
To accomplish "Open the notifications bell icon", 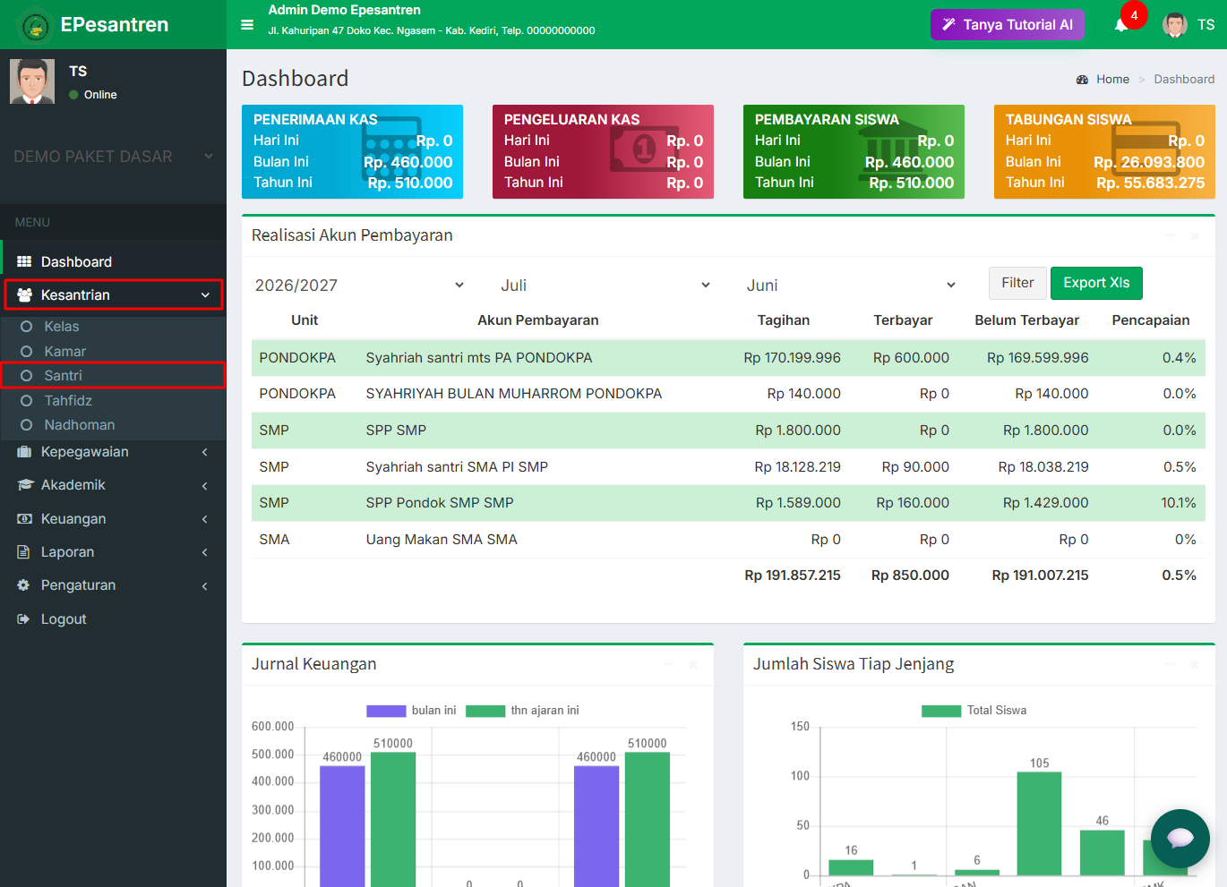I will point(1120,25).
